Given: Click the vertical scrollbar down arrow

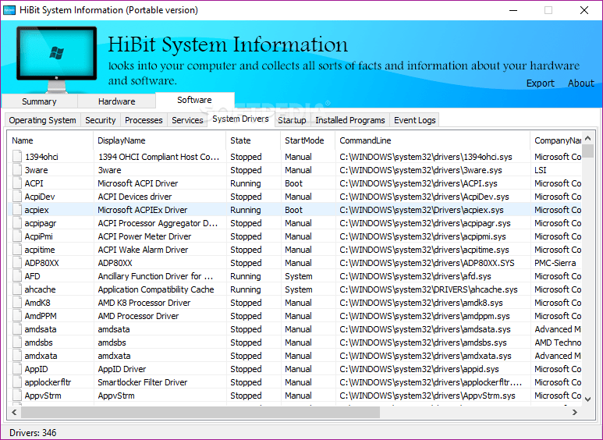Looking at the screenshot, I should pyautogui.click(x=587, y=399).
